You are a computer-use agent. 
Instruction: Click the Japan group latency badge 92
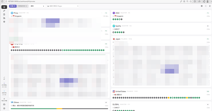208,39
